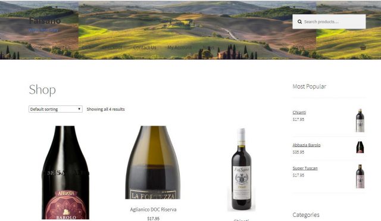Image resolution: width=381 pixels, height=221 pixels.
Task: Click the Abbazia Barolo sidebar thumbnail
Action: click(x=360, y=147)
